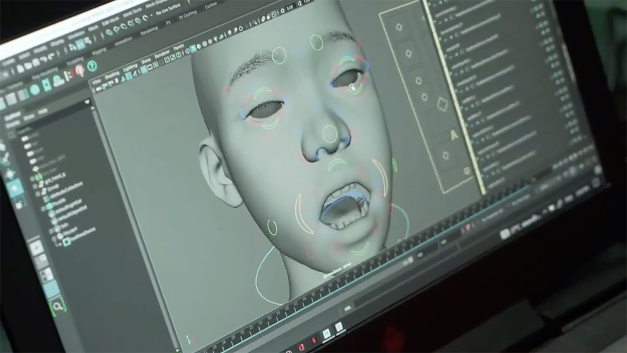Click the Save Scene icon in status line

(35, 62)
